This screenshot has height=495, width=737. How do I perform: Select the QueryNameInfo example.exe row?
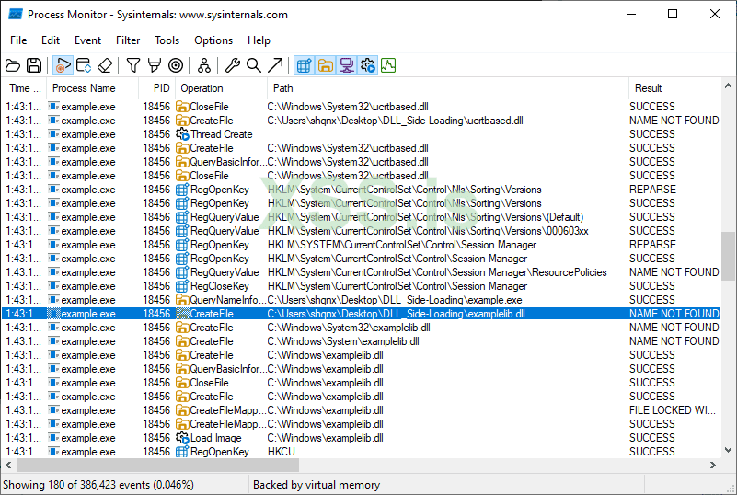(361, 300)
